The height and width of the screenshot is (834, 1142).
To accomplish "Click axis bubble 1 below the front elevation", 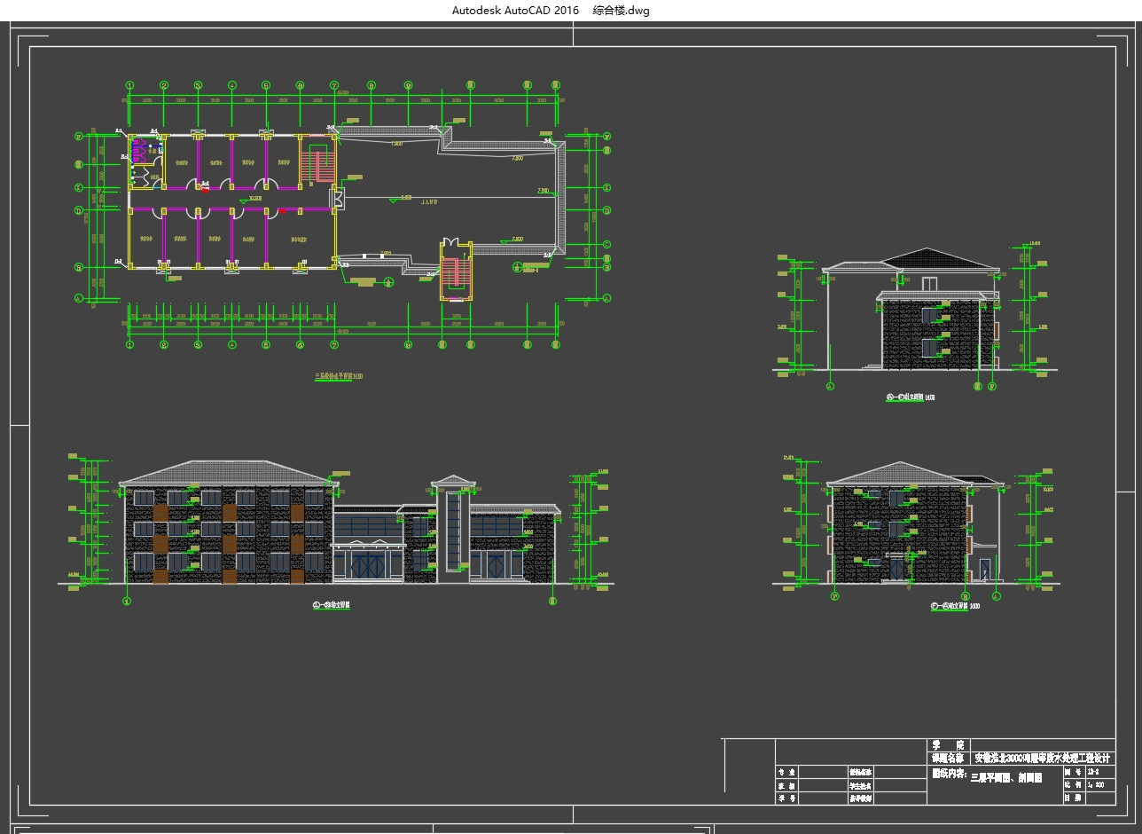I will (127, 601).
